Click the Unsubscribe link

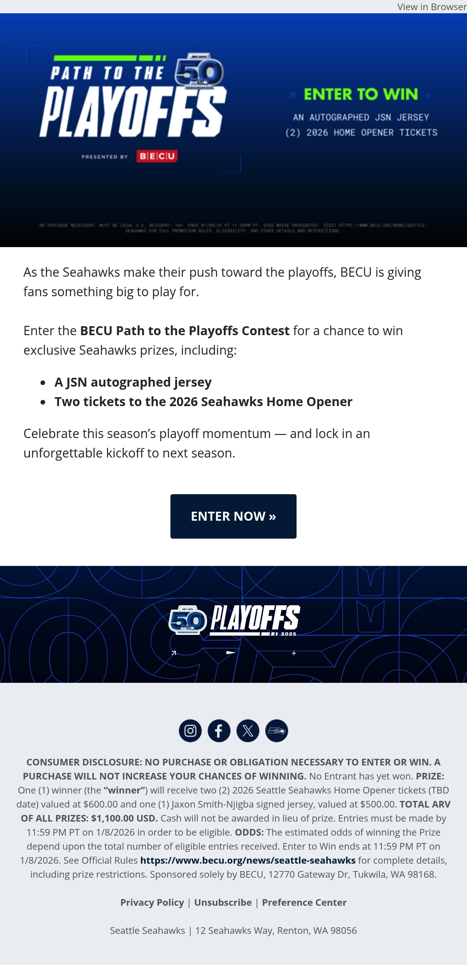223,902
